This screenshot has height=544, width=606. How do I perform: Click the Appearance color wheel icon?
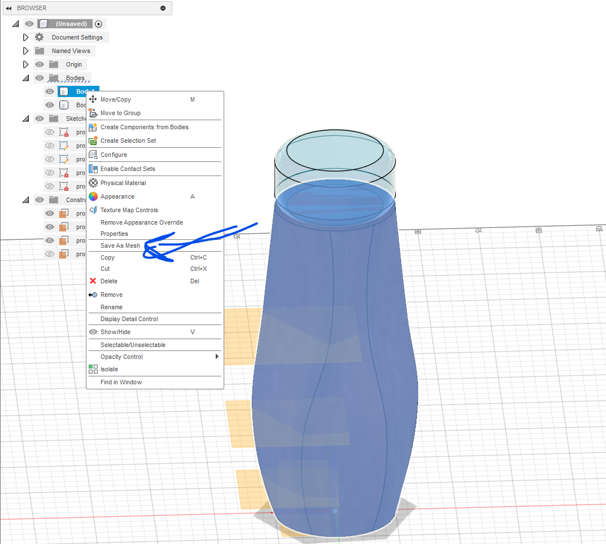pyautogui.click(x=93, y=196)
